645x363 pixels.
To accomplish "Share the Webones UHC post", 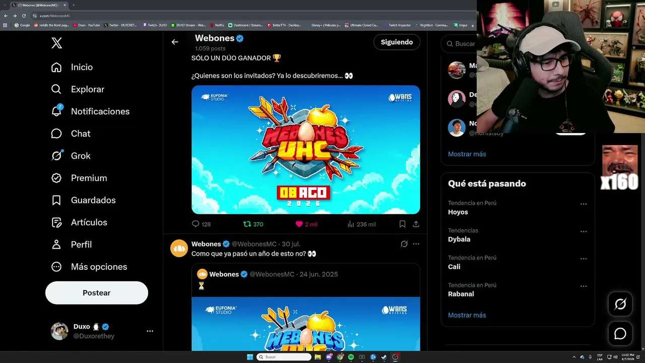I will click(416, 224).
